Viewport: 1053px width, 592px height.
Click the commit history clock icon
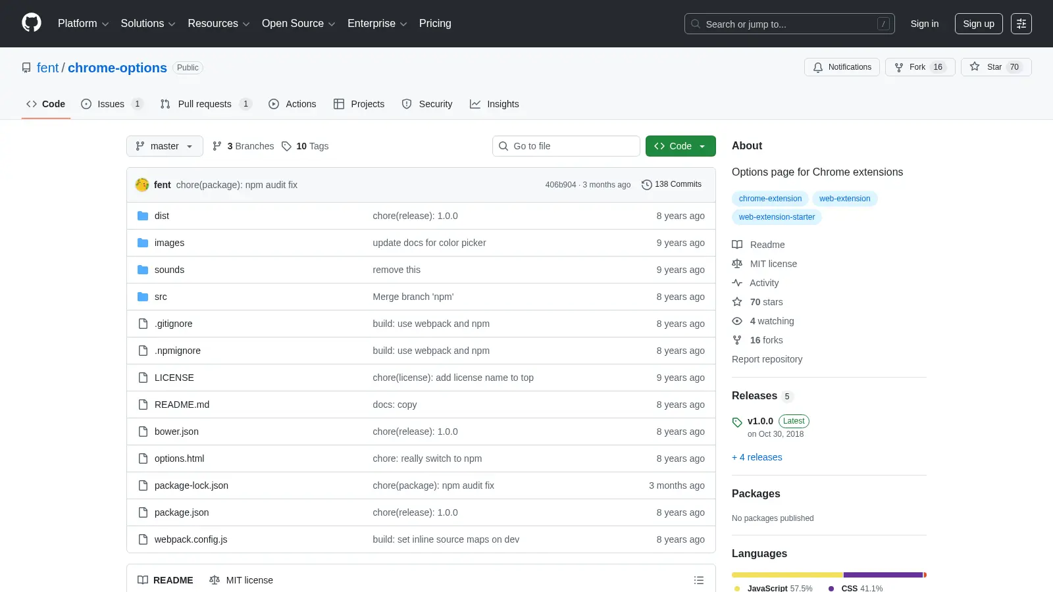tap(647, 185)
